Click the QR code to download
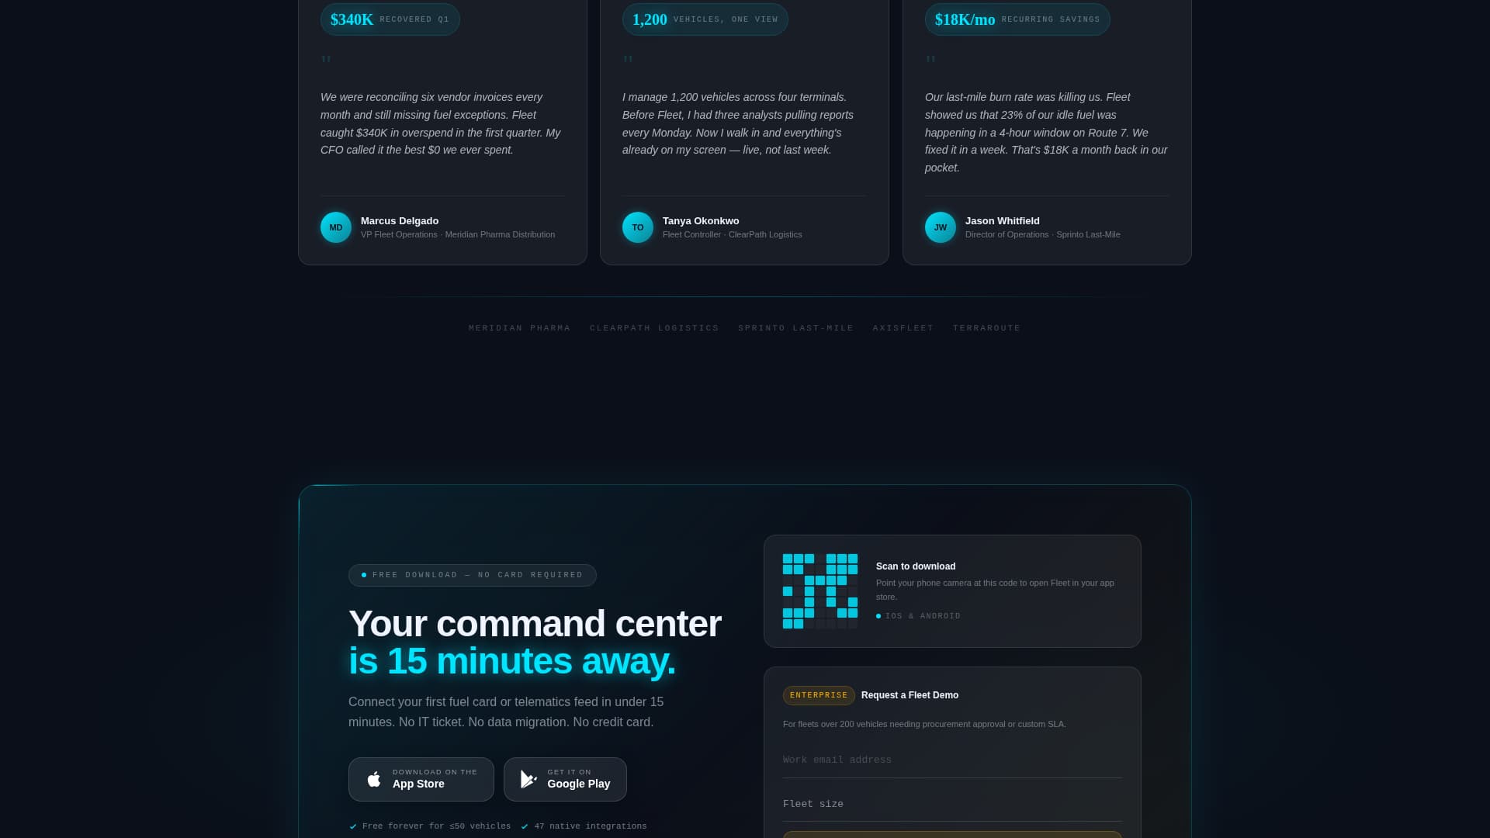Viewport: 1490px width, 838px height. pyautogui.click(x=820, y=591)
